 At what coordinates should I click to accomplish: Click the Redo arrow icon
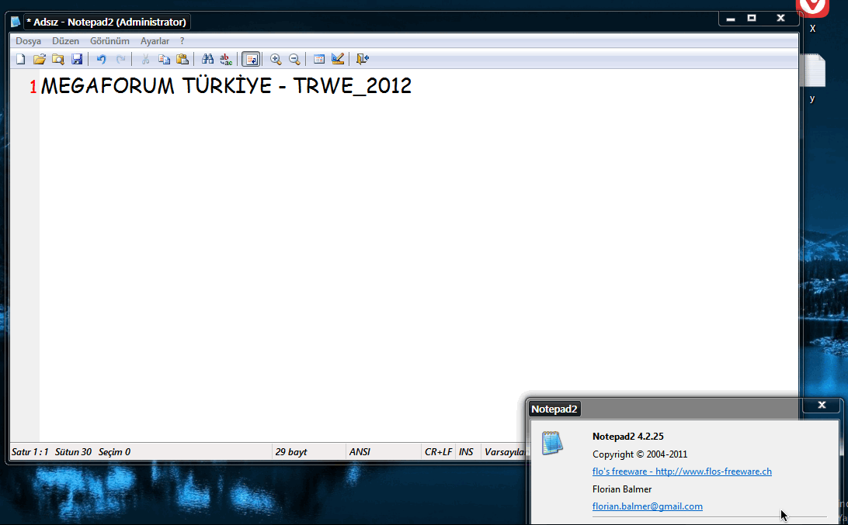120,59
